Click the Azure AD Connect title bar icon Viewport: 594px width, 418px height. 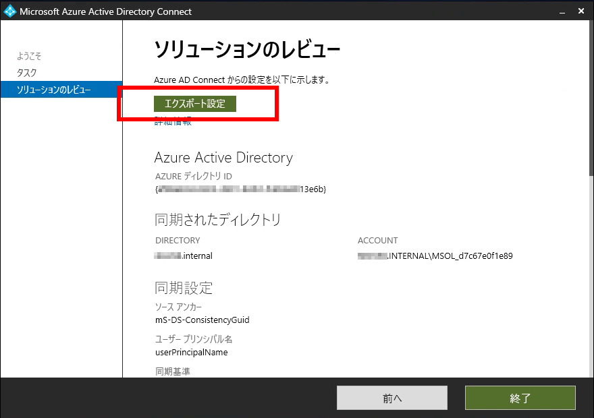pyautogui.click(x=10, y=11)
